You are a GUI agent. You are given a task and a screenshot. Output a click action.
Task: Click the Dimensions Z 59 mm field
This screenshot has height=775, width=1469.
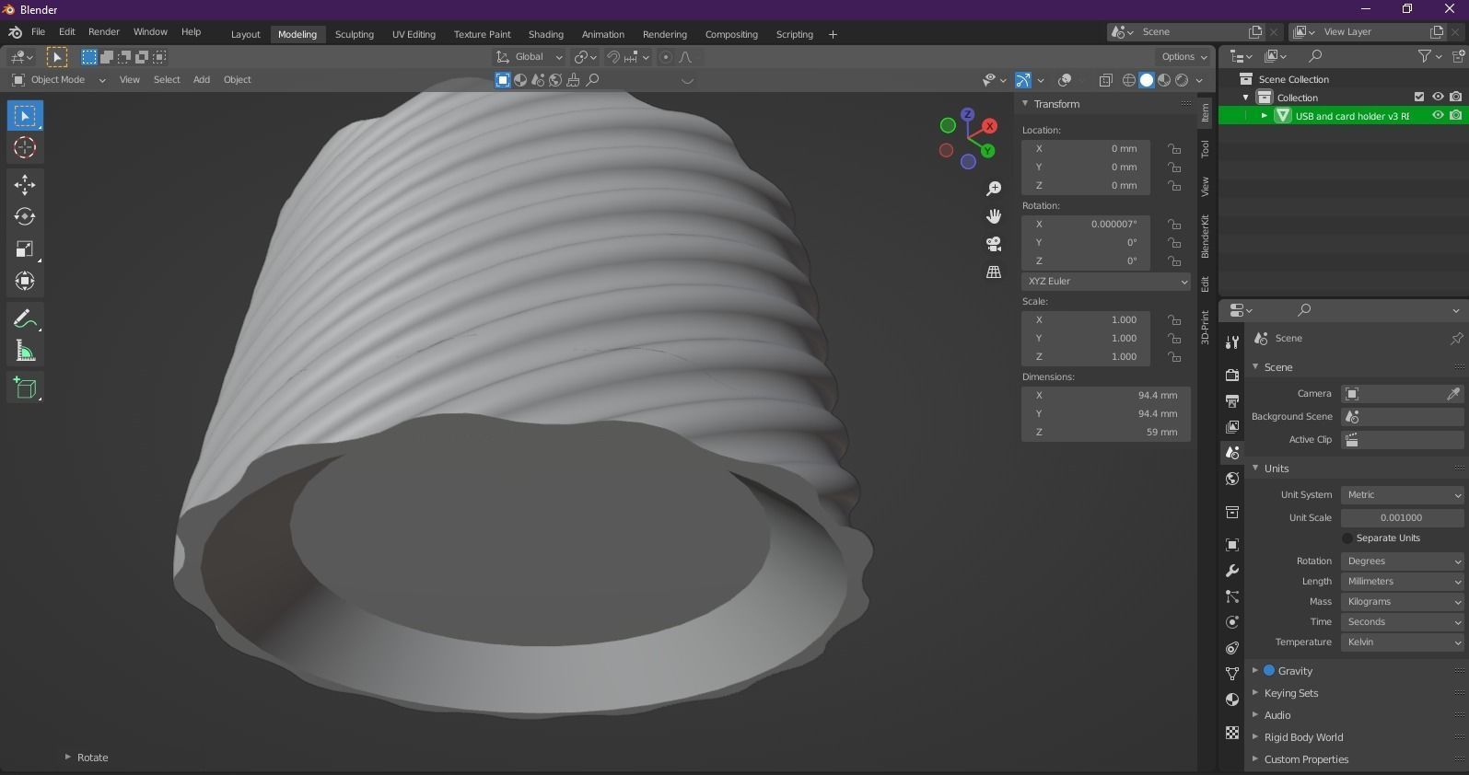click(x=1106, y=433)
